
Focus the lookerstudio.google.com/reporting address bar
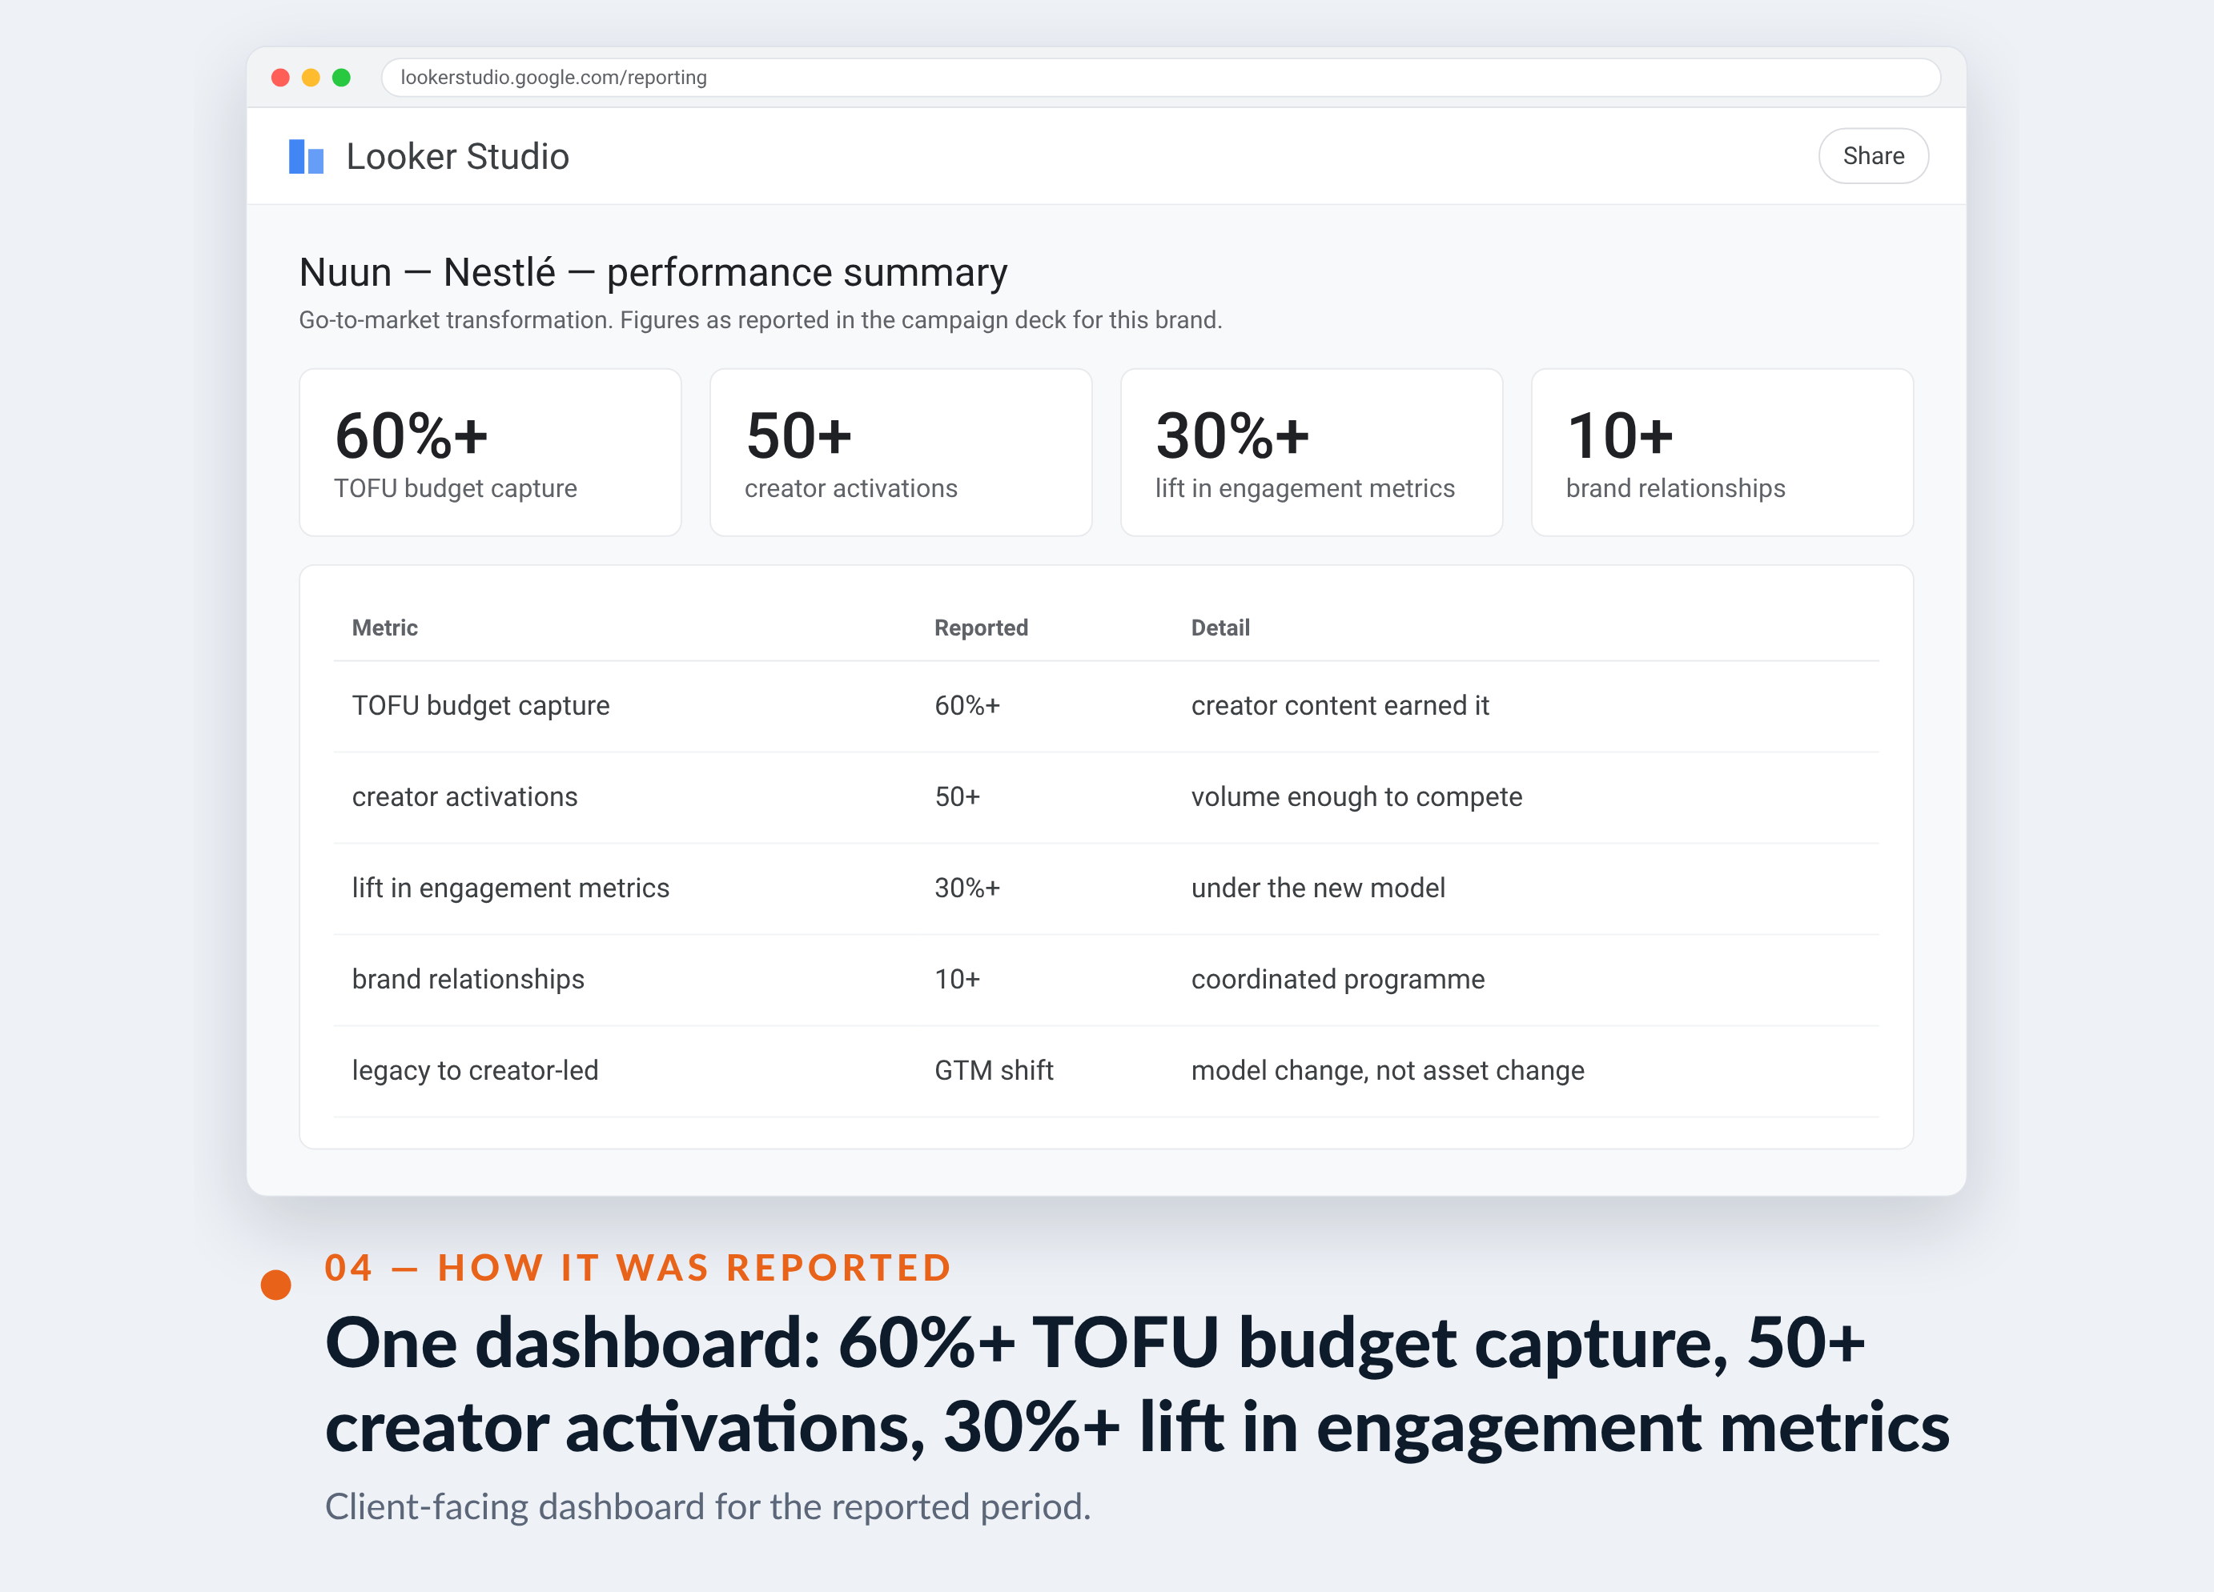1159,77
